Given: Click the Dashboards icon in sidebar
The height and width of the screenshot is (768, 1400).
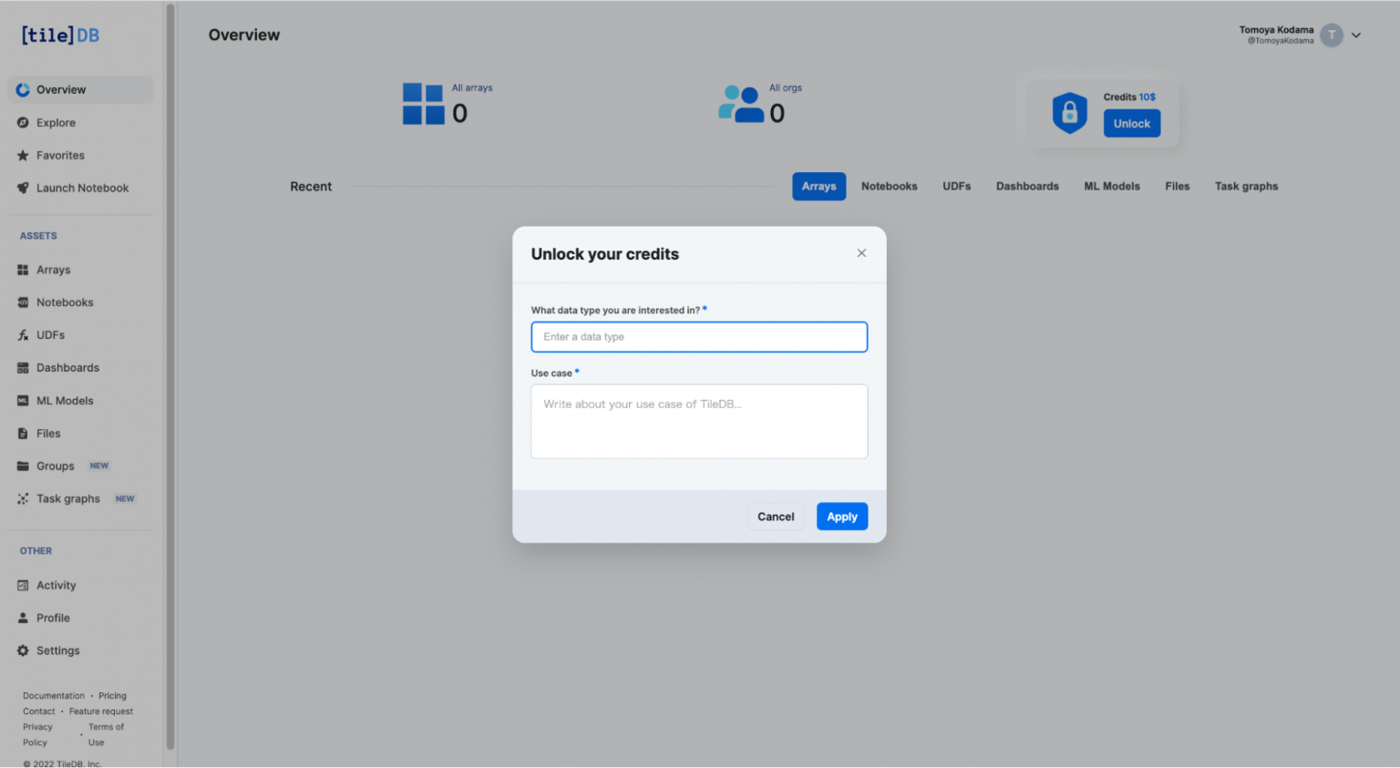Looking at the screenshot, I should [23, 368].
